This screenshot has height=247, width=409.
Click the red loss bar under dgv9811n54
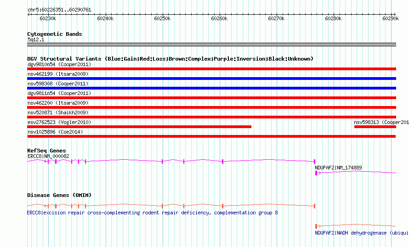pyautogui.click(x=211, y=98)
